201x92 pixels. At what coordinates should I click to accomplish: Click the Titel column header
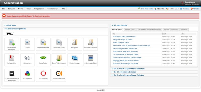(x=114, y=34)
